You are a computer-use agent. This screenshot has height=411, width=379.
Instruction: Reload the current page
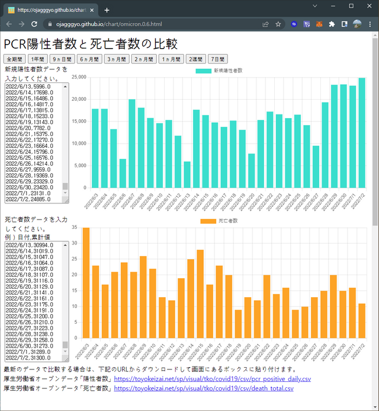[x=34, y=24]
